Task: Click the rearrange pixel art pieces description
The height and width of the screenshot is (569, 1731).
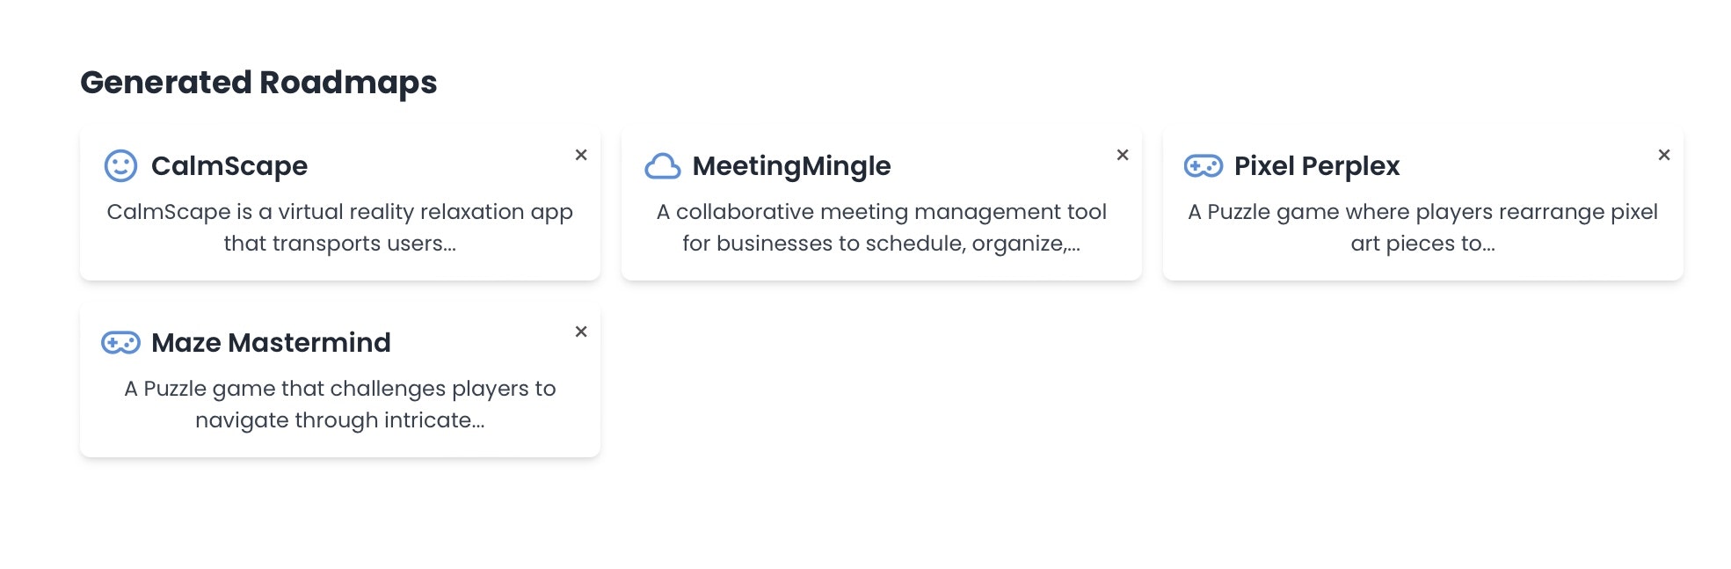Action: (1422, 227)
